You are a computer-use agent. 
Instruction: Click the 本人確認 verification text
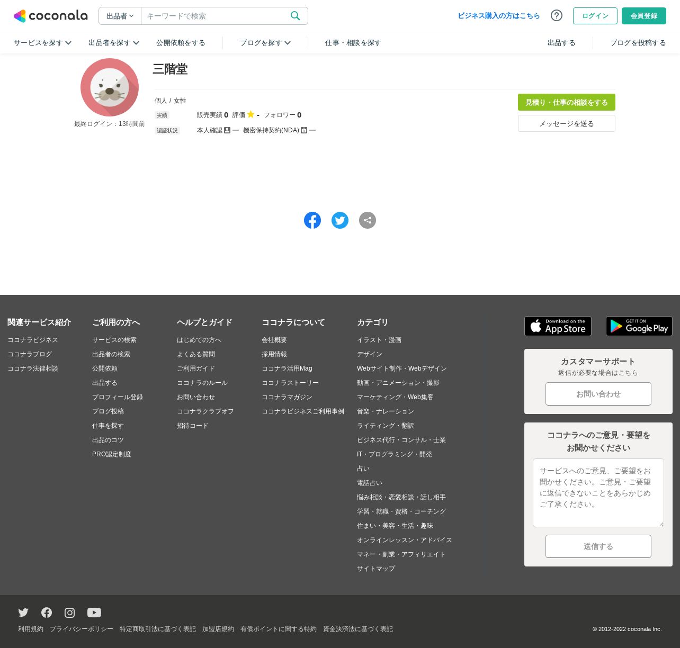pyautogui.click(x=210, y=130)
